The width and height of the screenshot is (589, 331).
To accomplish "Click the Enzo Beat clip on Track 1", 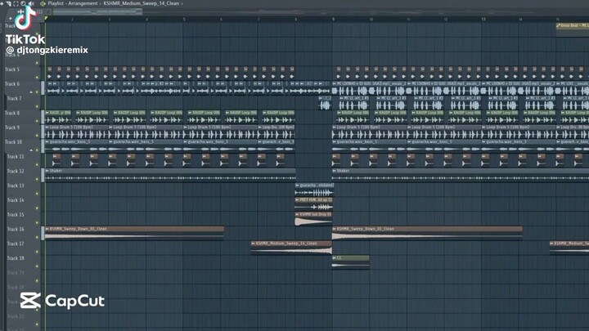I will coord(572,25).
